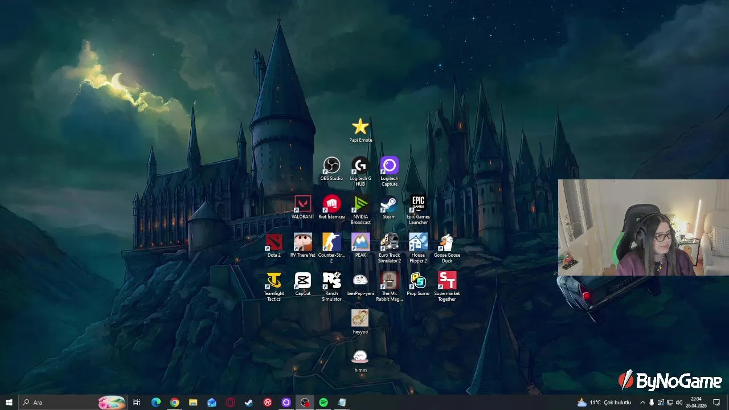Screen dimensions: 729x410
Task: Open the notification Action Center
Action: click(716, 403)
